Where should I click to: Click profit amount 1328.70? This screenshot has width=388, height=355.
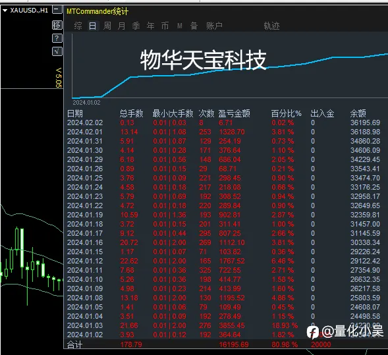(232, 132)
